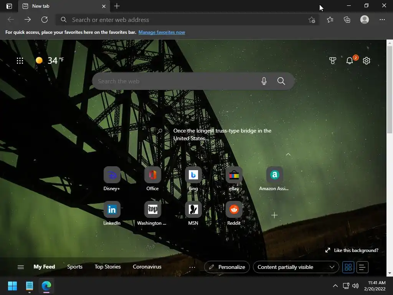The image size is (393, 295).
Task: Open Microsoft Rewards trophy icon
Action: (x=333, y=60)
